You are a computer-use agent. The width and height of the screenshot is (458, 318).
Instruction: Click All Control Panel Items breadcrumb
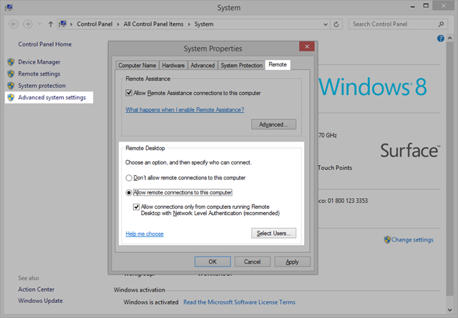coord(153,24)
